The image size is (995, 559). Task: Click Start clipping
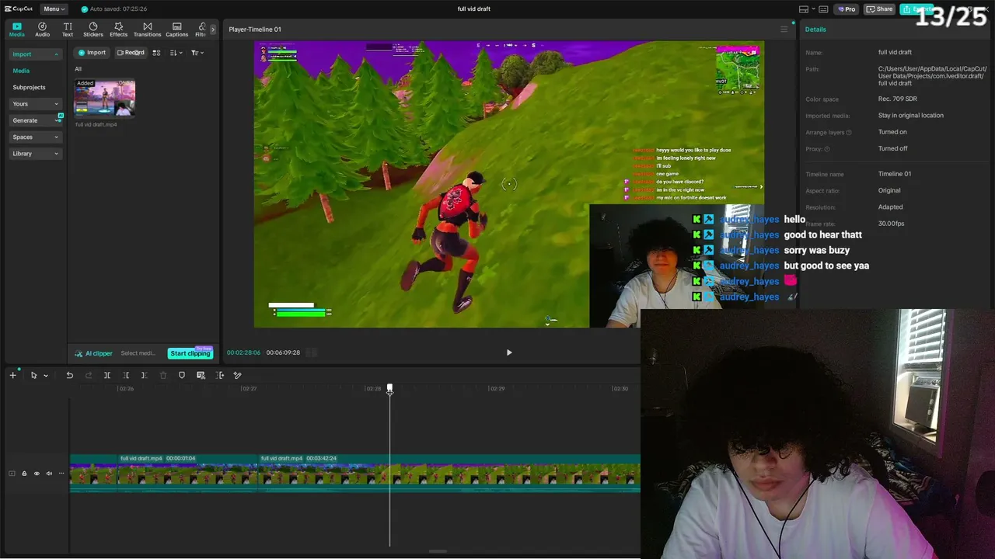point(190,353)
